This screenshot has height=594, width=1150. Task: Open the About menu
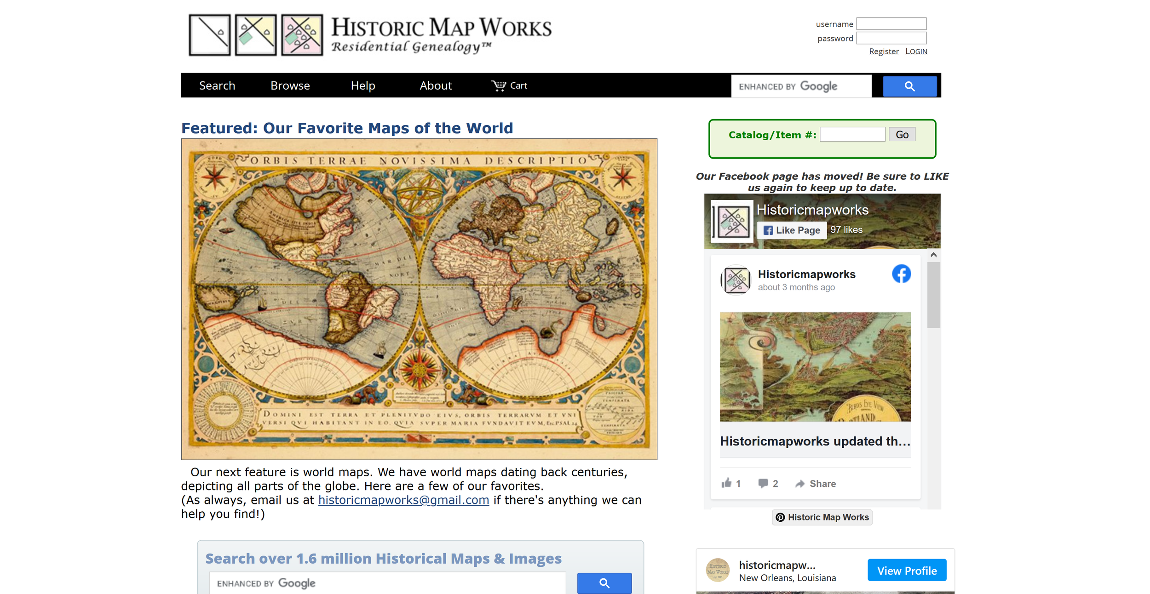click(436, 86)
